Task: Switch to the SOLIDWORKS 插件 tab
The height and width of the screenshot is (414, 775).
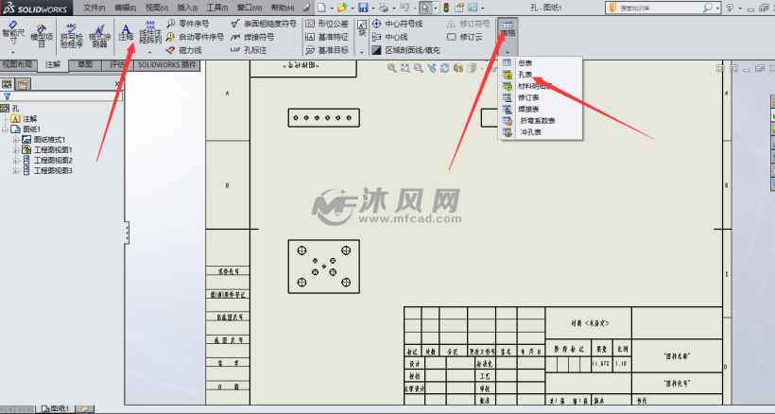Action: coord(167,64)
